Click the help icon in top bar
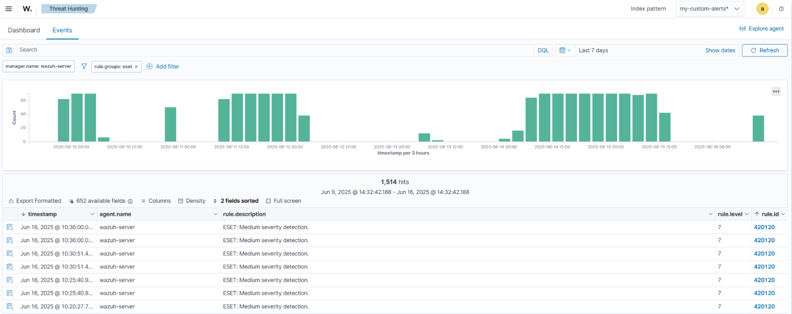Viewport: 792px width, 314px height. [781, 9]
